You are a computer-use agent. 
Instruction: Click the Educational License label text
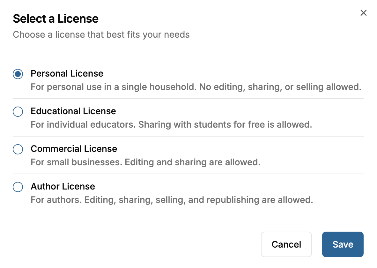(73, 111)
